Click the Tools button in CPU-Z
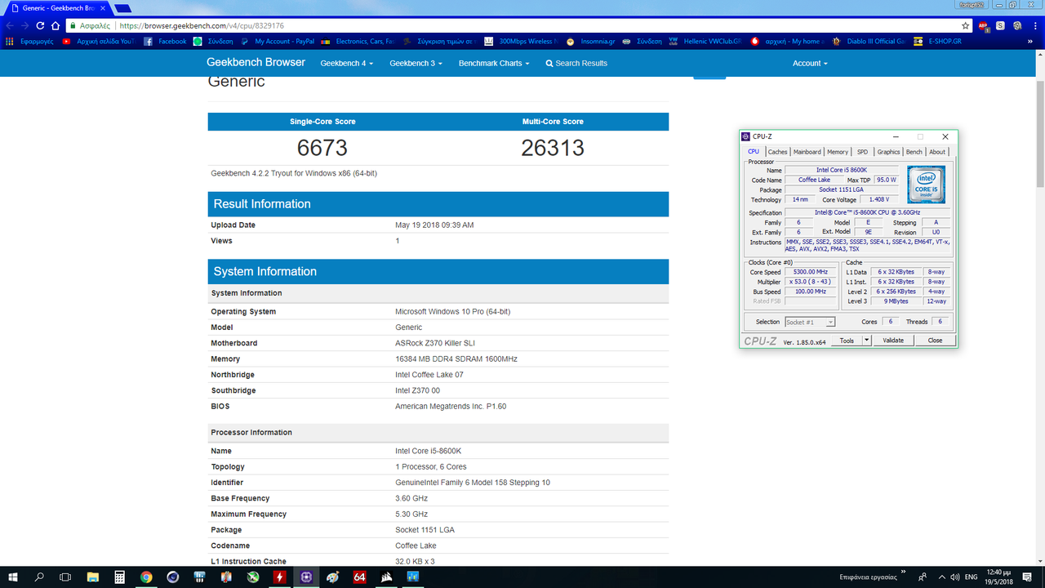This screenshot has width=1045, height=588. (847, 341)
